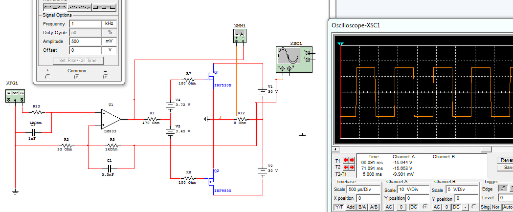Select Channel A radio button
This screenshot has height=212, width=513.
click(425, 207)
